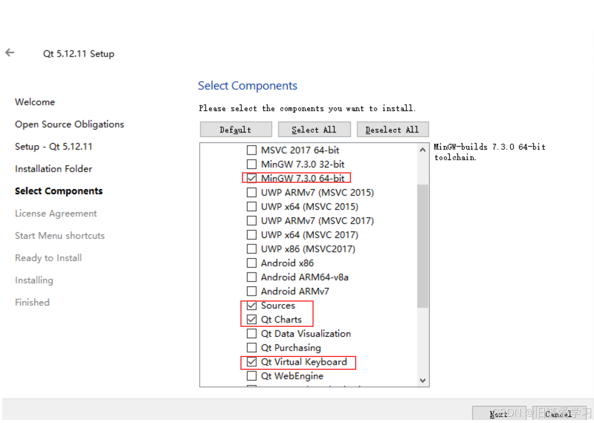594x423 pixels.
Task: Tick the Android ARM64-v8a checkbox
Action: tap(252, 277)
